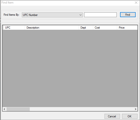Click the horizontal scrollbar thumb
The width and height of the screenshot is (140, 120).
point(18,109)
